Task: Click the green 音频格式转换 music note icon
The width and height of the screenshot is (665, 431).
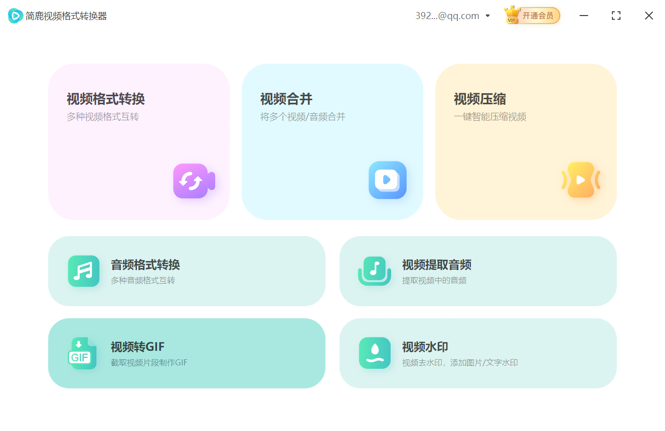Action: click(84, 271)
